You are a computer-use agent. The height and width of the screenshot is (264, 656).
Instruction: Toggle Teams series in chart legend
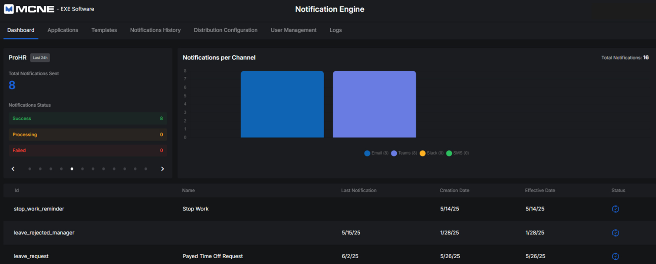[x=404, y=153]
